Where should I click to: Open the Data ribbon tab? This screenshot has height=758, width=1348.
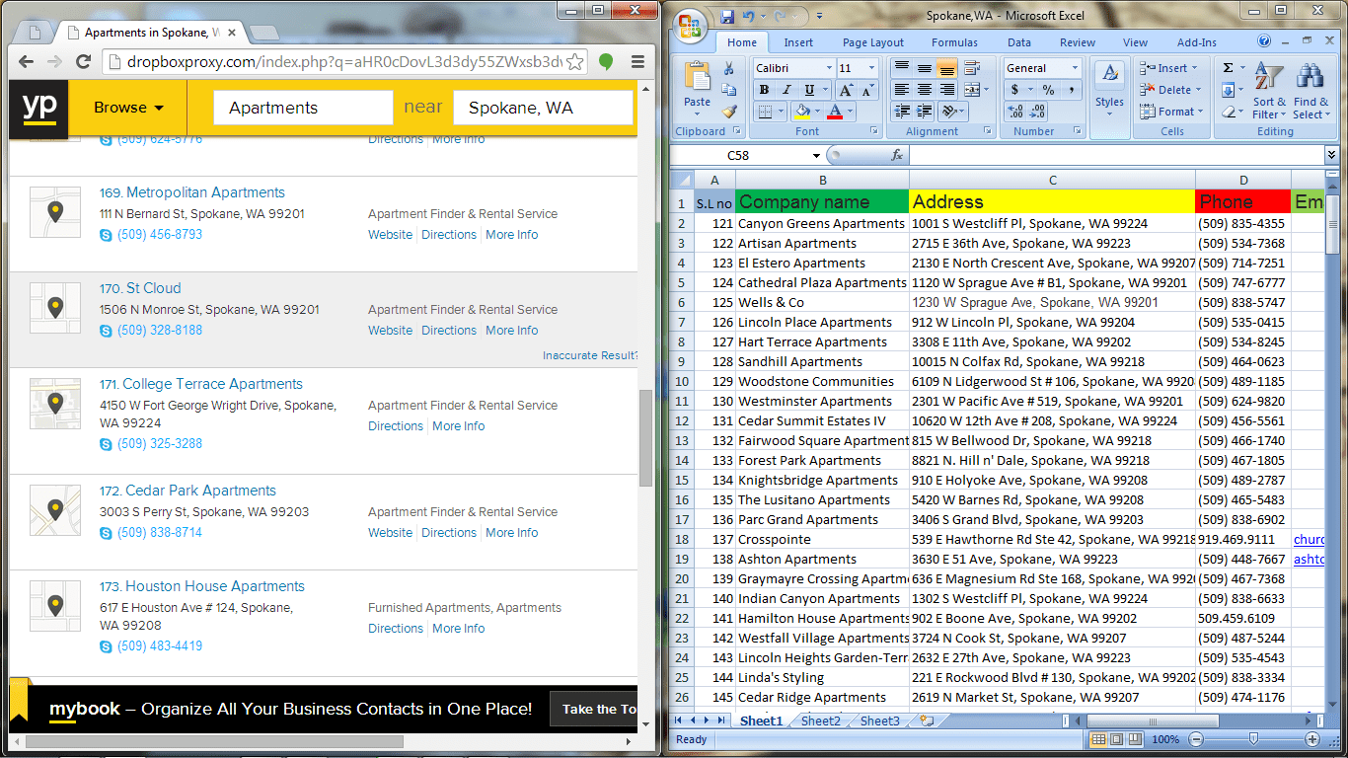(x=1018, y=42)
